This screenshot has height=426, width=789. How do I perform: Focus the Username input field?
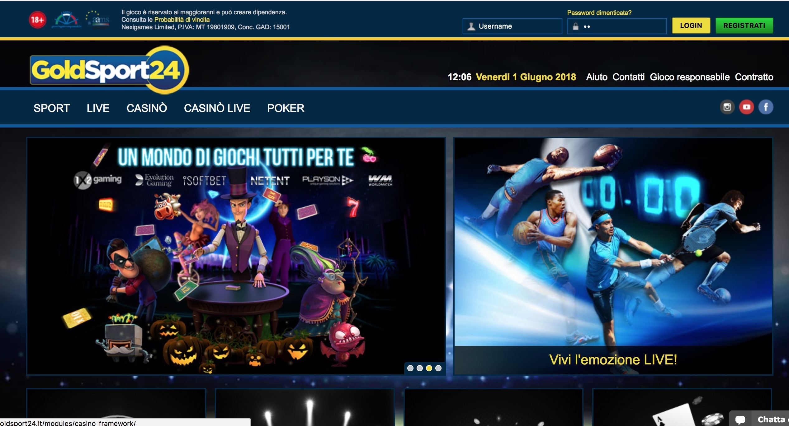click(512, 26)
